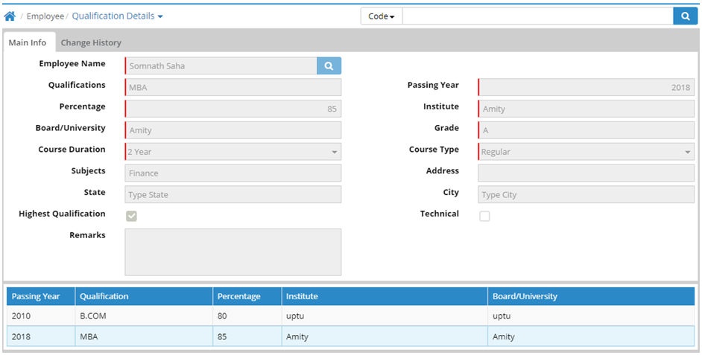702x355 pixels.
Task: Click the State input field
Action: click(x=233, y=195)
